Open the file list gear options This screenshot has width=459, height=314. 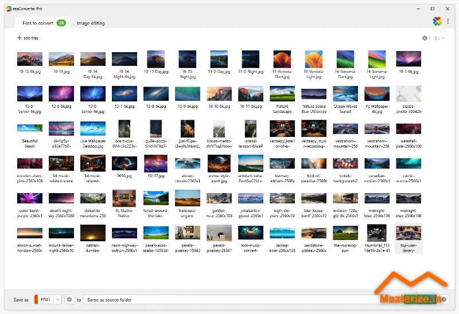coord(425,38)
